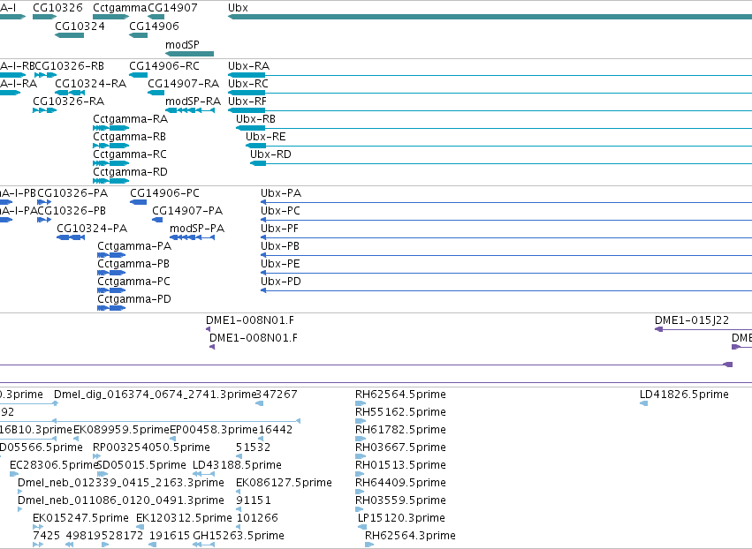Viewport: 752px width, 549px height.
Task: Select the Cctgamma-PC protein label
Action: click(x=133, y=282)
